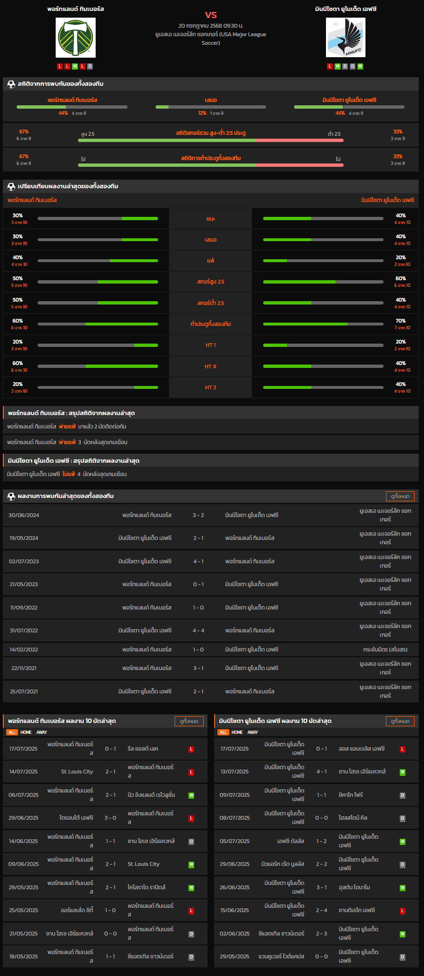Click L badge for 17/07/2025 Minnesota 0-1 match
Image resolution: width=424 pixels, height=976 pixels.
(x=403, y=749)
